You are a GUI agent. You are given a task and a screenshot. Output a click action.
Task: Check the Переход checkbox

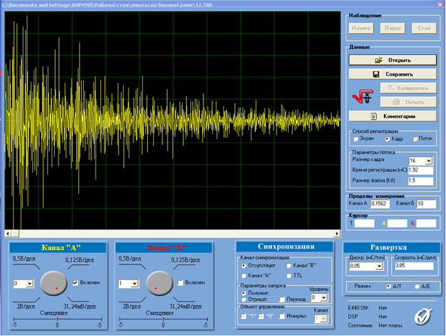282,300
